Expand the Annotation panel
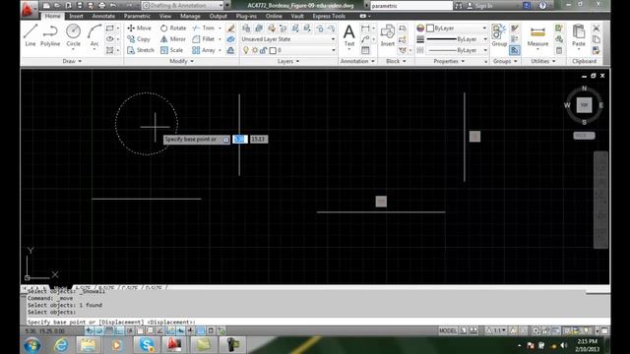 coord(357,61)
